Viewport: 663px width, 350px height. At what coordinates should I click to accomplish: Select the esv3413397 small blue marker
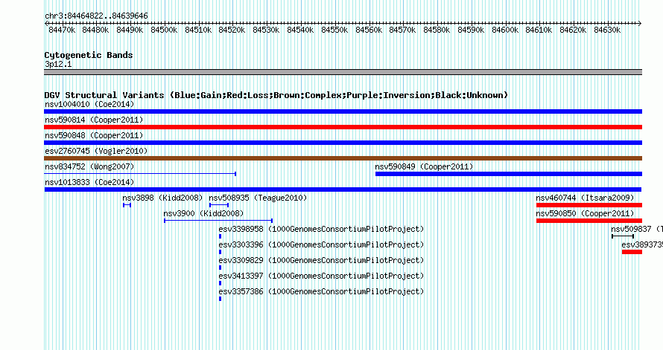(x=221, y=283)
